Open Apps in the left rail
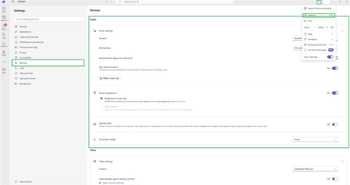 point(4,70)
